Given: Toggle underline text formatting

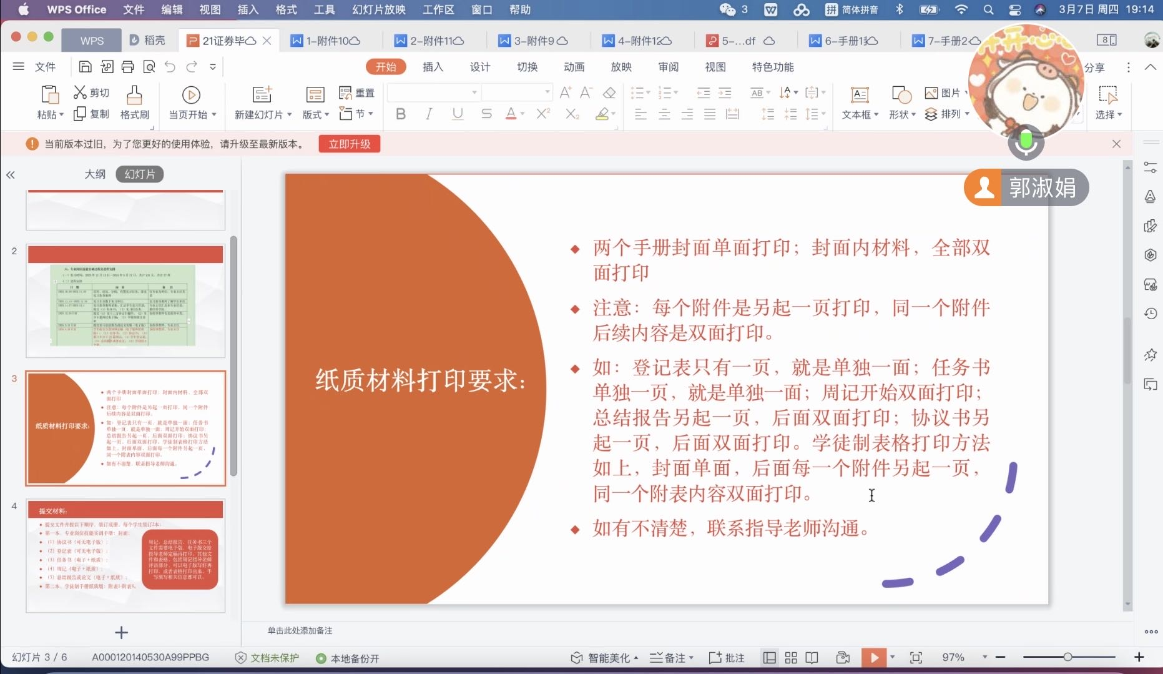Looking at the screenshot, I should click(458, 114).
